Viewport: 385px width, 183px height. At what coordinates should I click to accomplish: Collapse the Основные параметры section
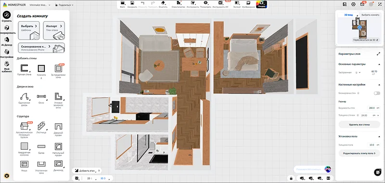coord(379,64)
